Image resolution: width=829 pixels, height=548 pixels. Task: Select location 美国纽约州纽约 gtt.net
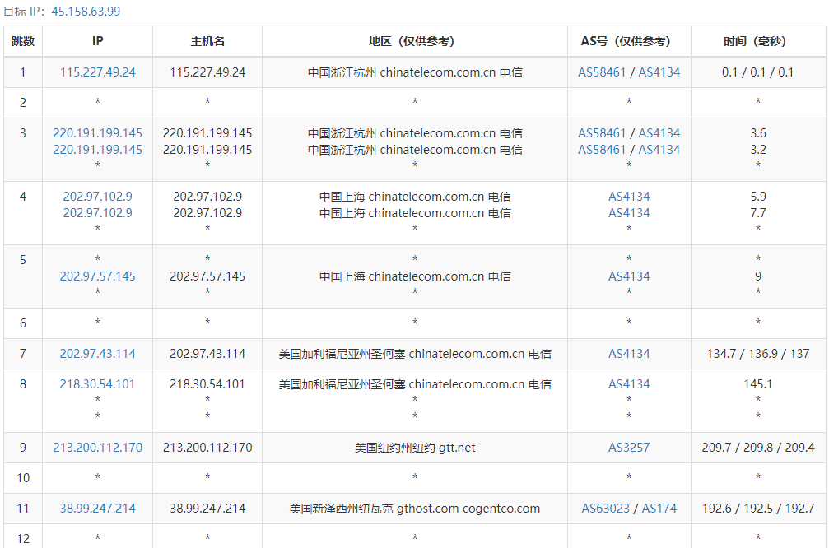click(x=415, y=448)
